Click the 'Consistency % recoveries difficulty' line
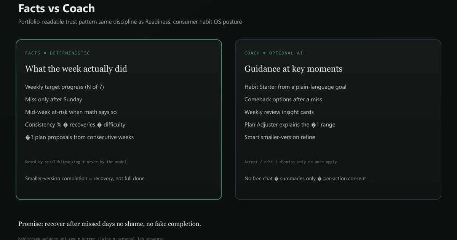This screenshot has height=240, width=457. click(75, 125)
